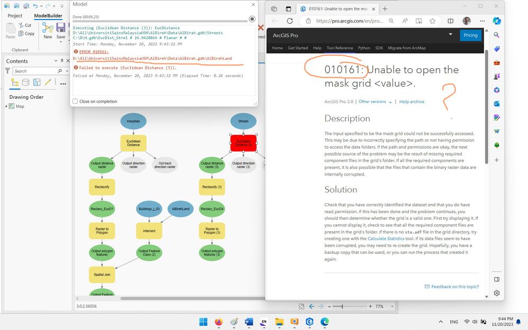The height and width of the screenshot is (330, 528).
Task: Click the Copy button in Clipboard group
Action: coord(26,33)
